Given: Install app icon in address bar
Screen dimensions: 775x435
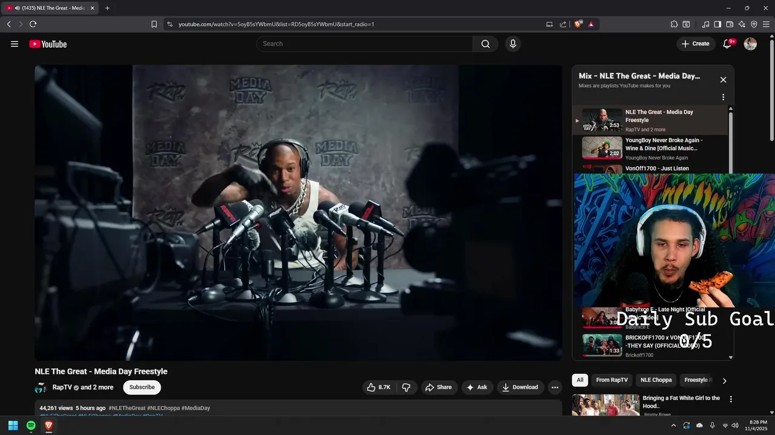Looking at the screenshot, I should [550, 24].
